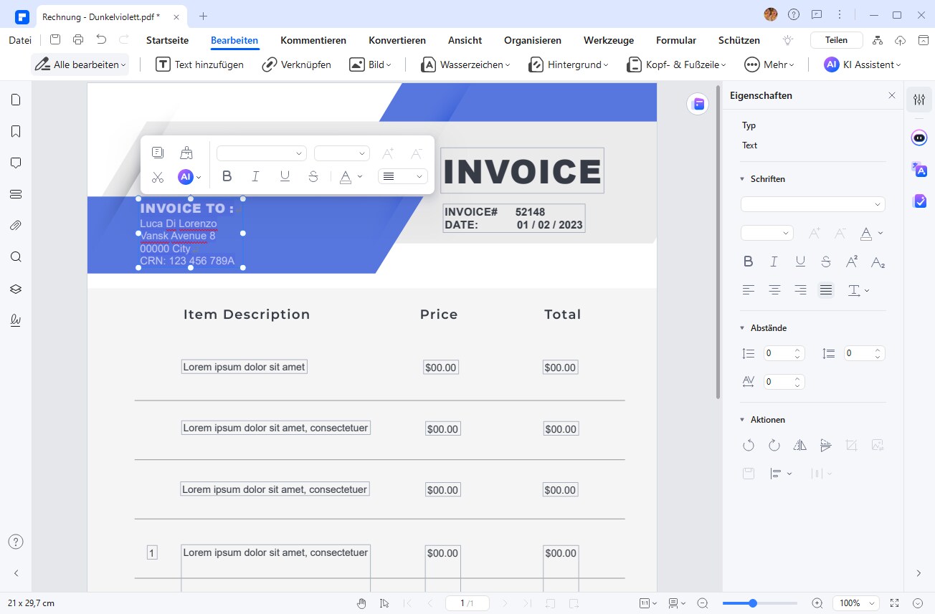Screen dimensions: 935x614
Task: Open the bookmarks panel in the left sidebar
Action: 16,131
